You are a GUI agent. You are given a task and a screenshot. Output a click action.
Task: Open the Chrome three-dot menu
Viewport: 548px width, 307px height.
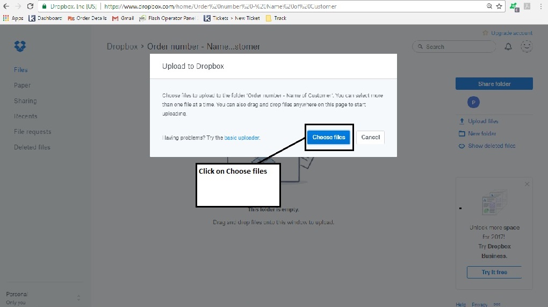click(x=540, y=6)
